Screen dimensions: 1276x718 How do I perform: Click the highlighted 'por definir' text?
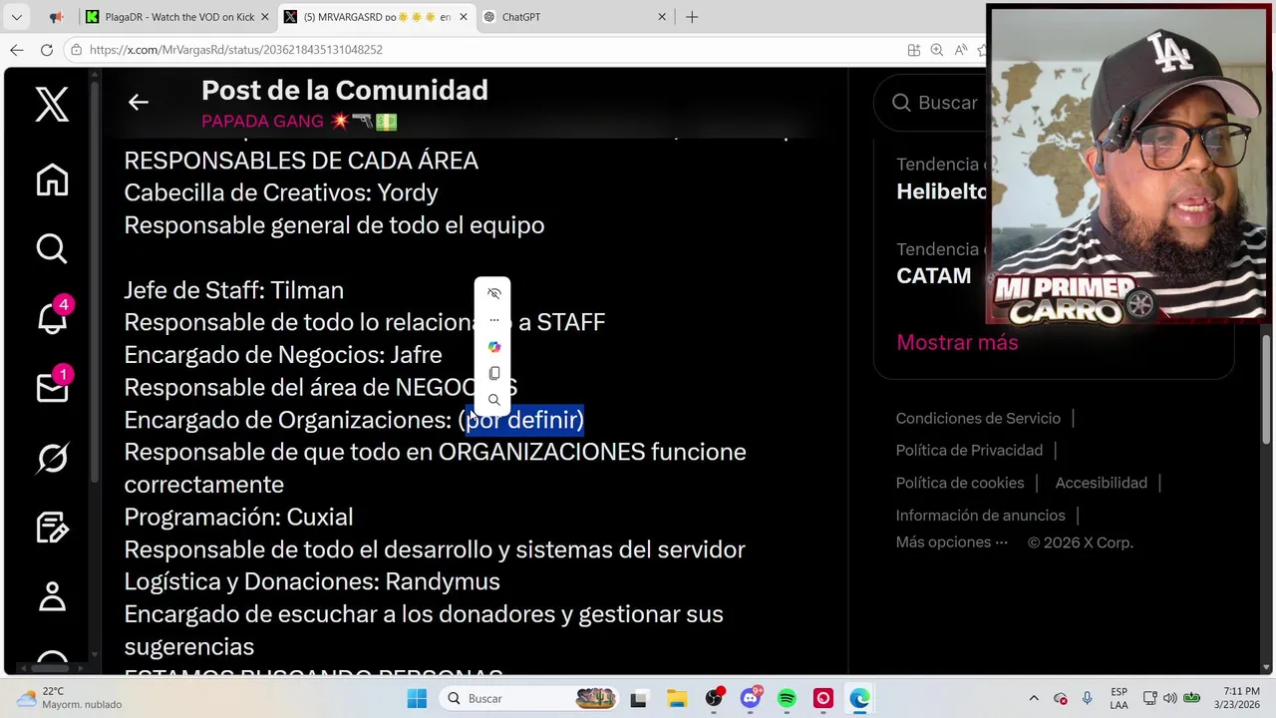[524, 420]
